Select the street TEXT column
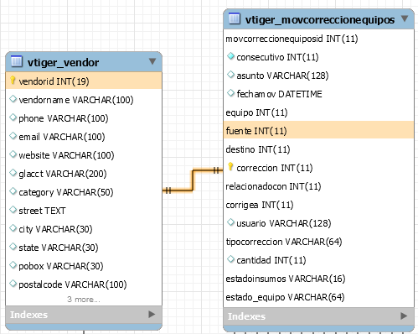This screenshot has height=334, width=418. pos(84,211)
